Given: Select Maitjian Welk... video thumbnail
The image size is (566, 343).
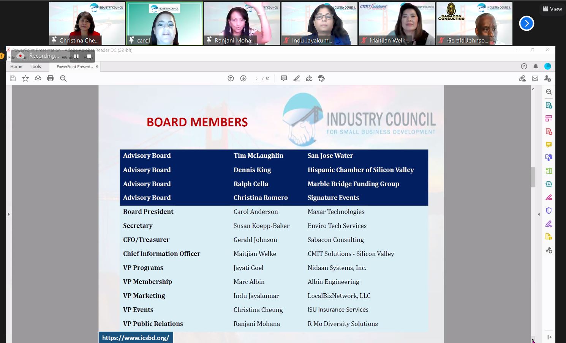Looking at the screenshot, I should (397, 24).
